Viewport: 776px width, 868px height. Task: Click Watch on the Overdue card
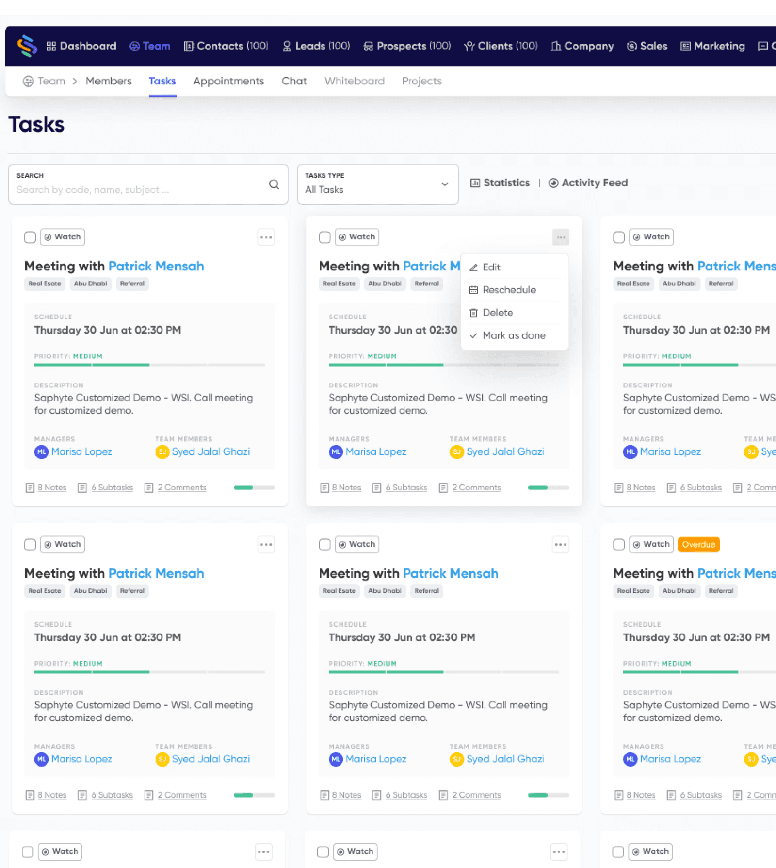tap(651, 544)
